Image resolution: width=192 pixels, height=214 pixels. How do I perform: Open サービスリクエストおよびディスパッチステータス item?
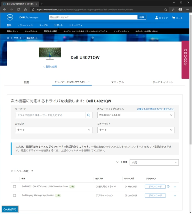point(85,31)
